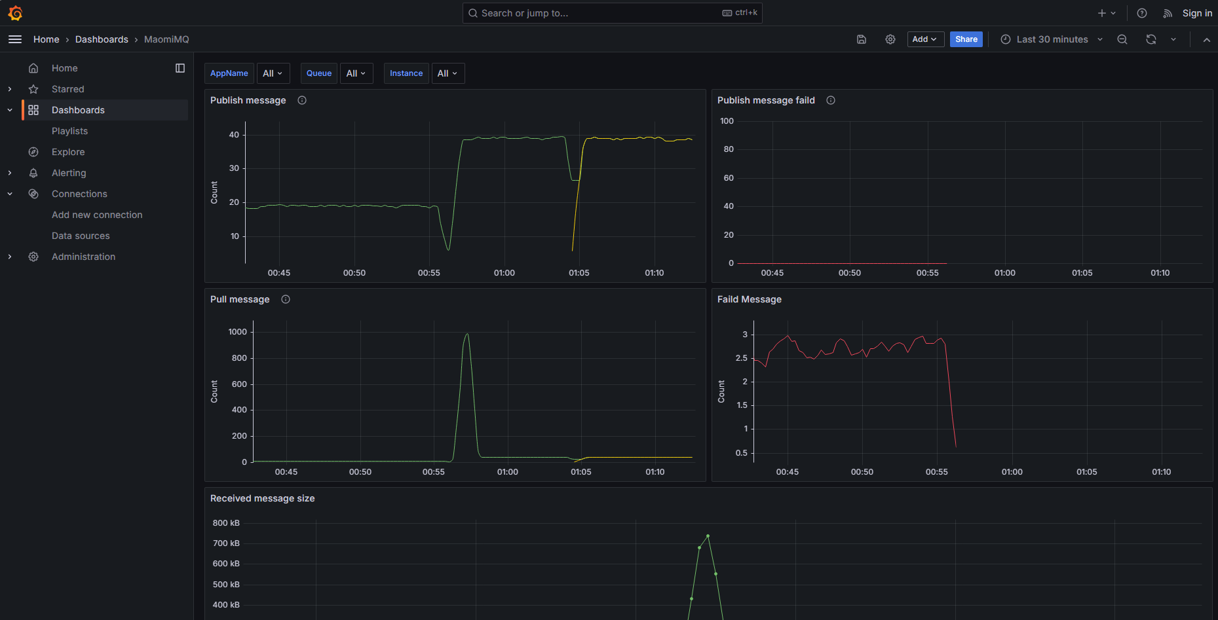Image resolution: width=1218 pixels, height=620 pixels.
Task: Click the AppName variable label
Action: pyautogui.click(x=229, y=73)
